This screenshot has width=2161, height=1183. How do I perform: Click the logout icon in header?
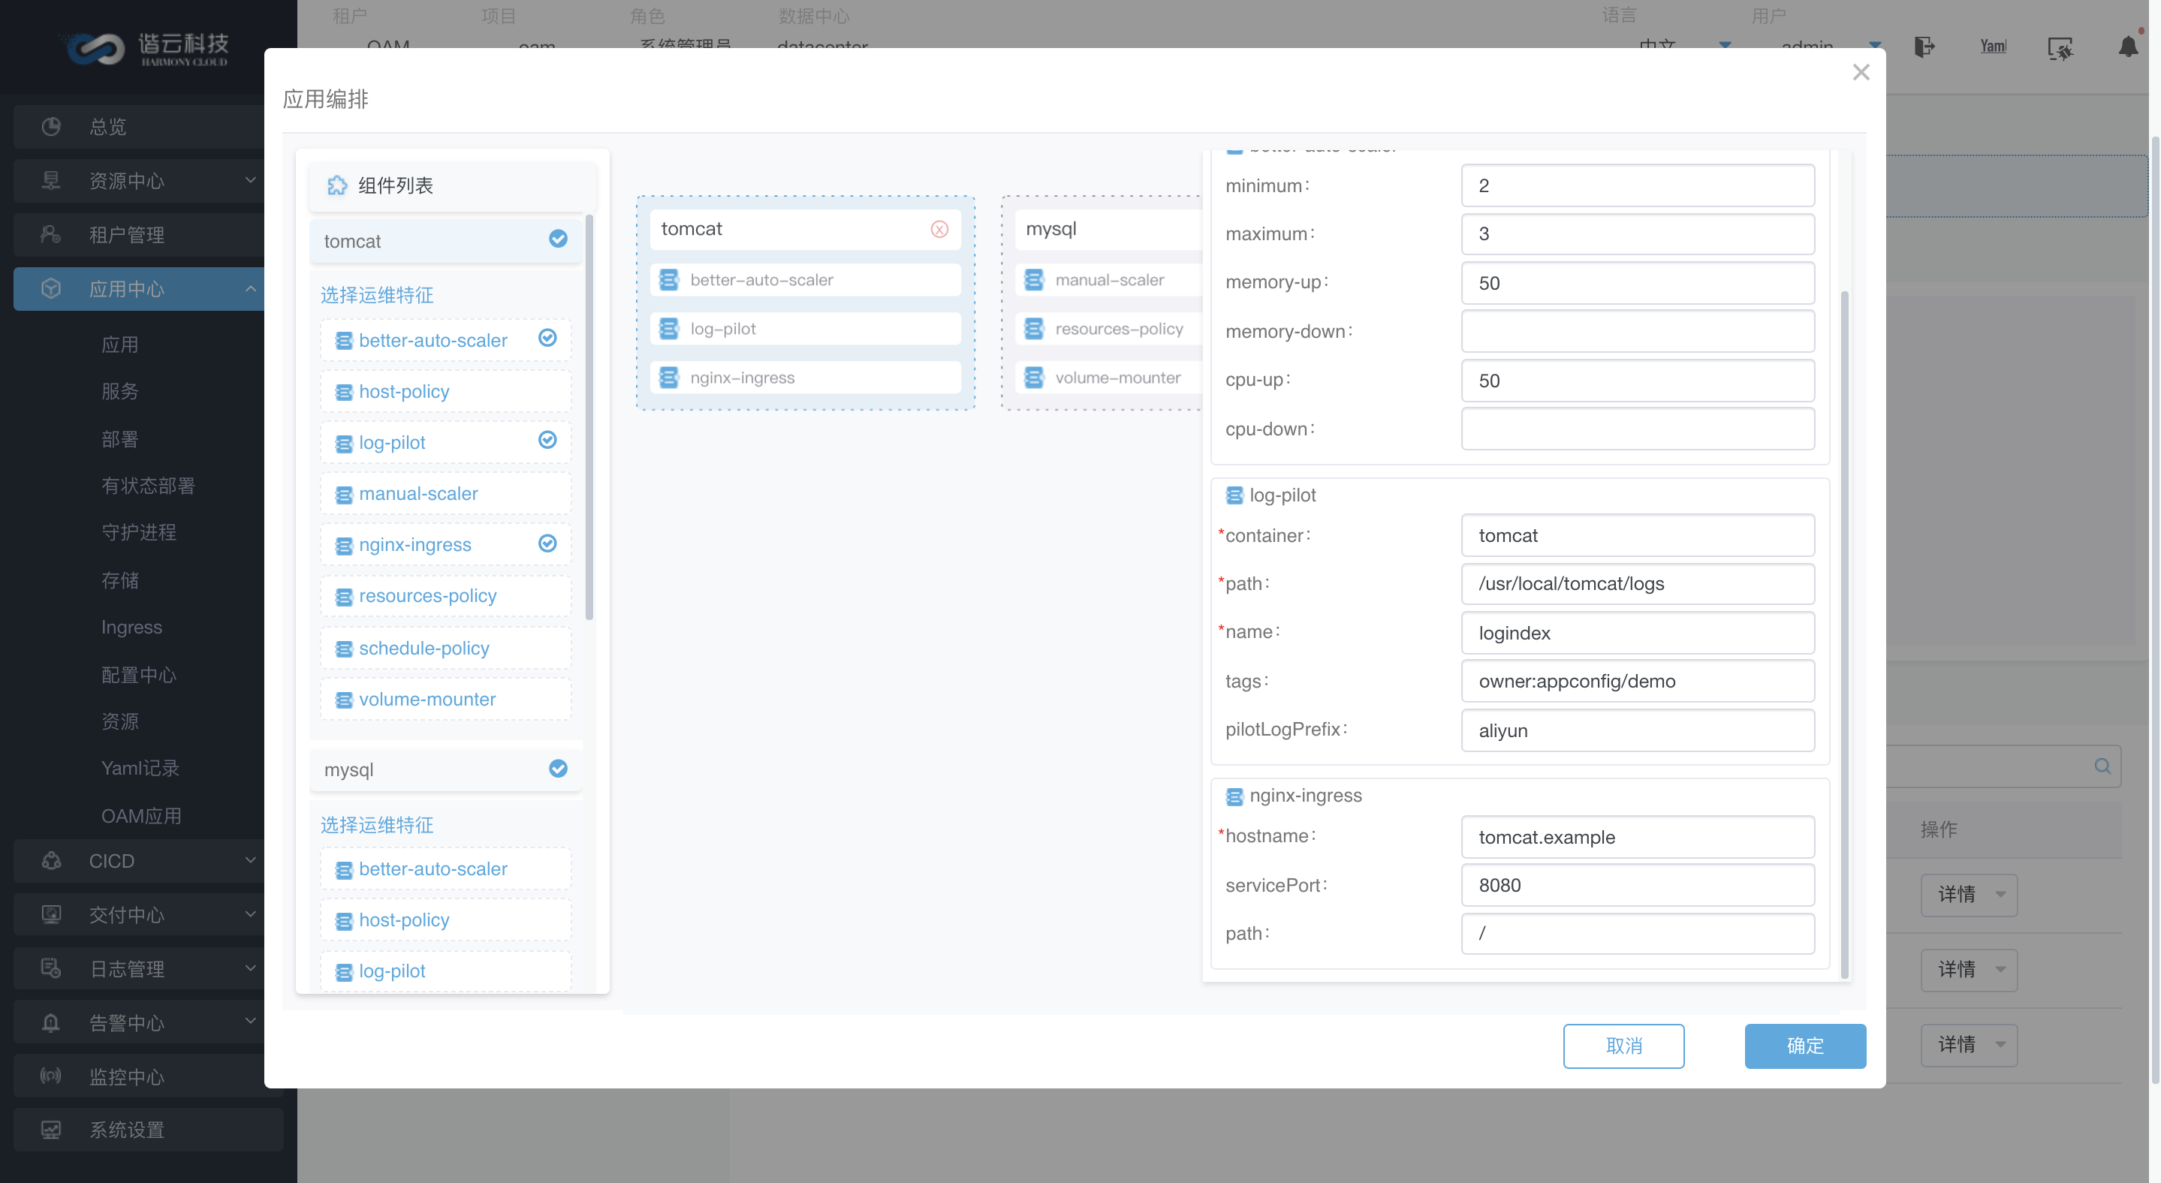coord(1924,47)
